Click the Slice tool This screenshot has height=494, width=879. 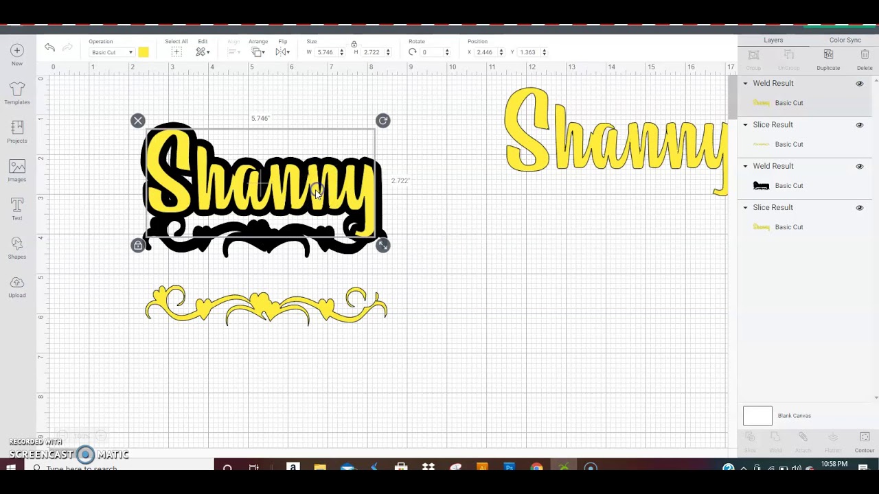[x=750, y=441]
